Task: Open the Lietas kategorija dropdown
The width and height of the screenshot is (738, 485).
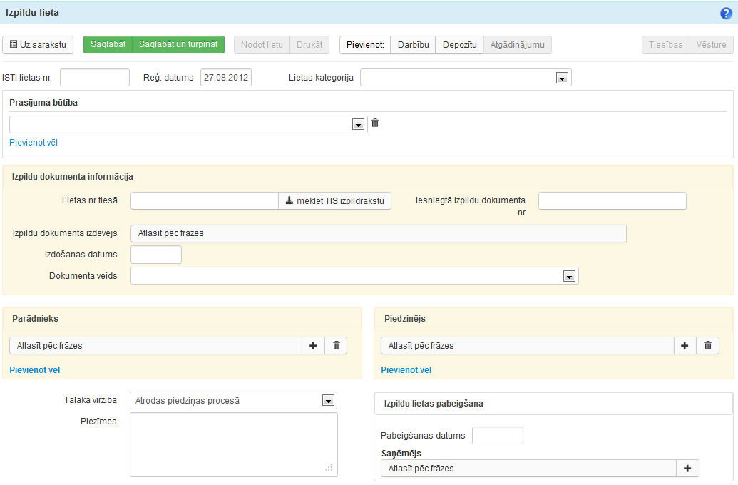Action: point(561,78)
